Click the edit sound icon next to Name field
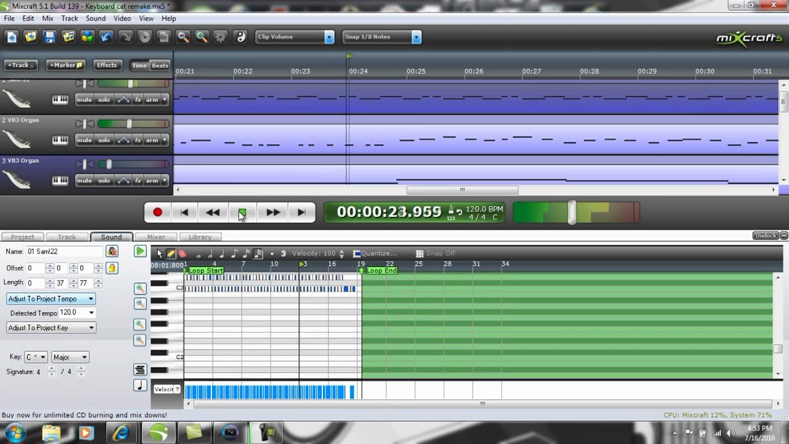 pyautogui.click(x=112, y=251)
